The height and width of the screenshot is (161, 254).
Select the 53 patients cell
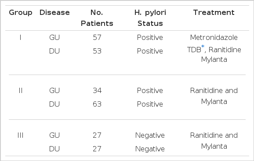click(x=97, y=51)
